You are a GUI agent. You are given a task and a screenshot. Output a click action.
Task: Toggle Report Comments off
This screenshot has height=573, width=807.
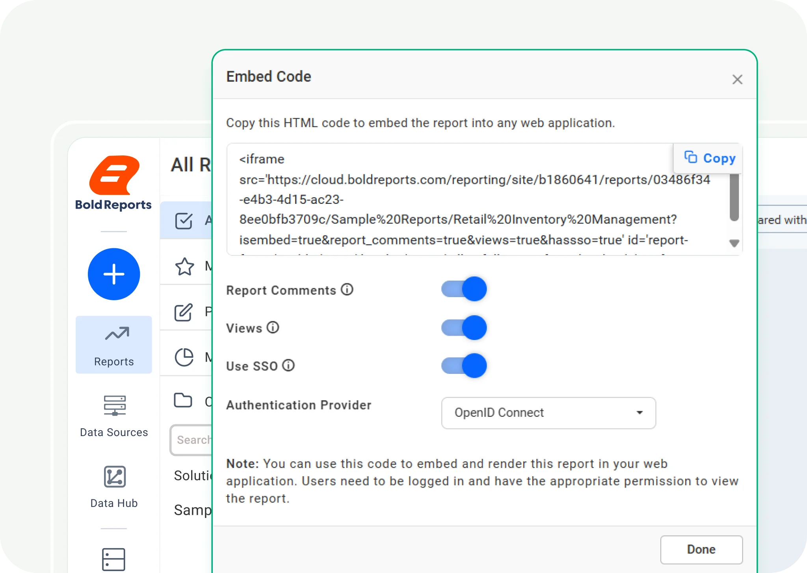464,289
